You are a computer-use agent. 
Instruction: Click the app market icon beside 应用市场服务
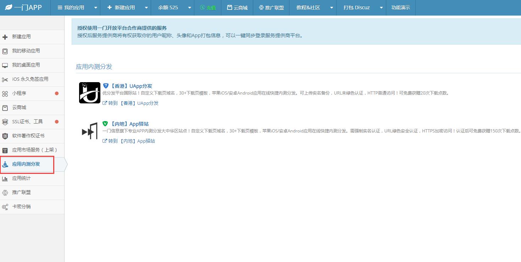(x=5, y=150)
